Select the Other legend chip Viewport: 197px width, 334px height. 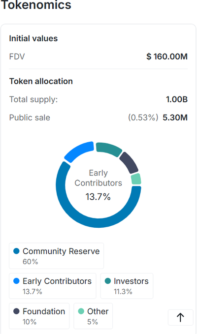point(93,316)
